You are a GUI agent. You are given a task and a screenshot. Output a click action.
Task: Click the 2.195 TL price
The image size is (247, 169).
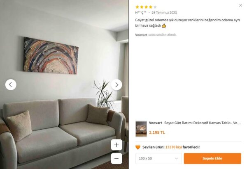coord(157,132)
